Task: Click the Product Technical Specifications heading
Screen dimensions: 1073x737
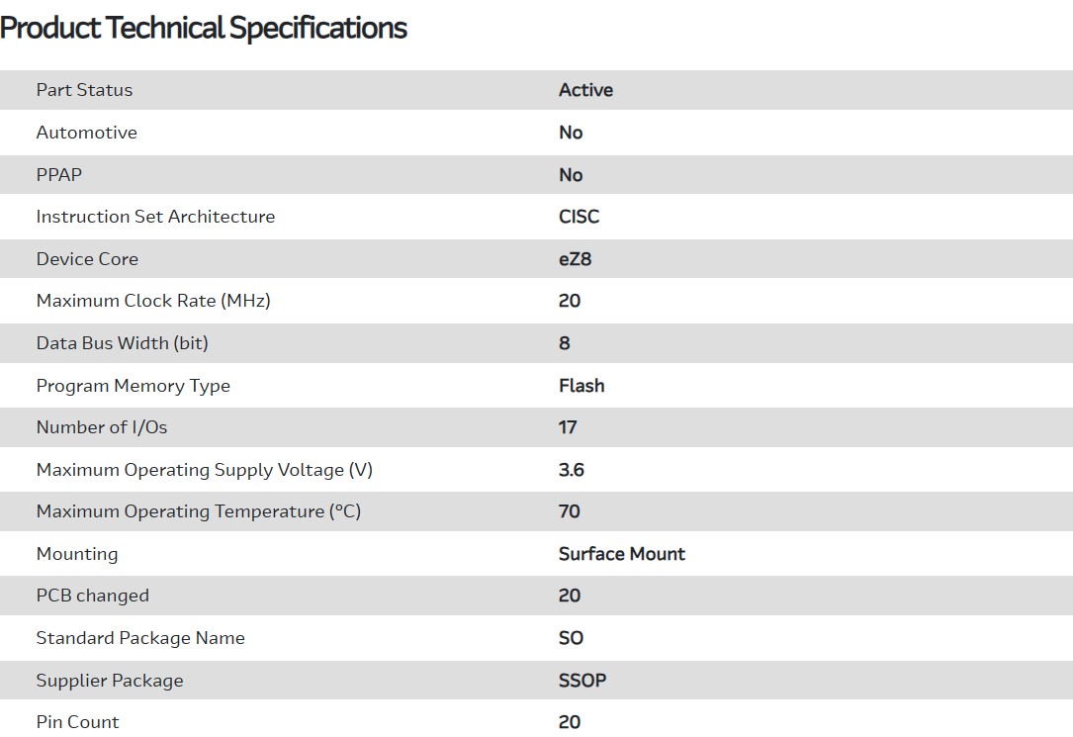Action: 204,28
